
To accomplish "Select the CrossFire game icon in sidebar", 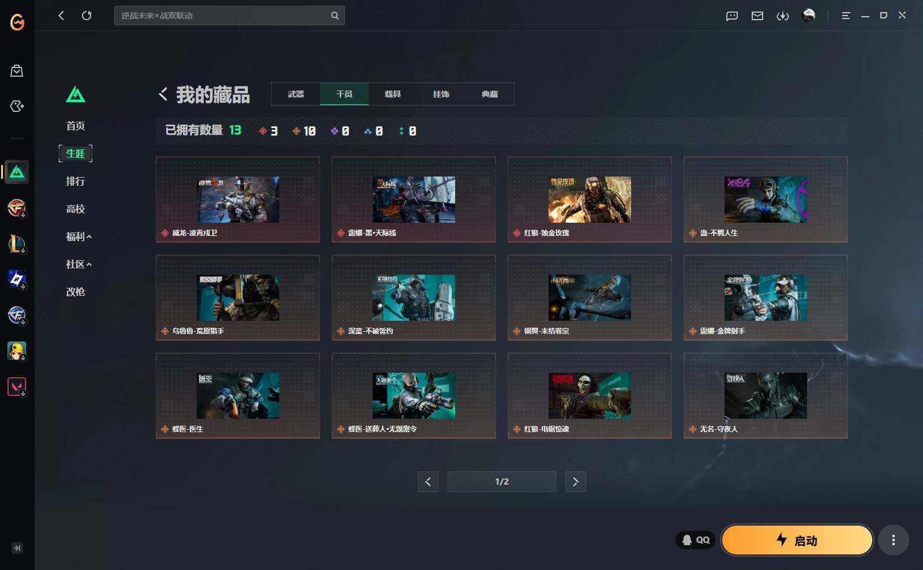I will [x=17, y=208].
